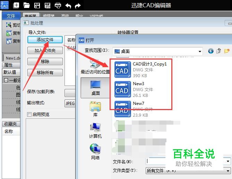Image resolution: width=232 pixels, height=179 pixels.
Task: Switch to the New1.dxf document tab
Action: [x=12, y=58]
